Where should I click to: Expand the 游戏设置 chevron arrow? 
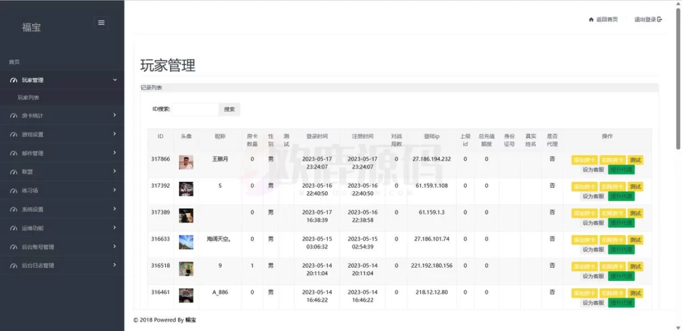(115, 134)
